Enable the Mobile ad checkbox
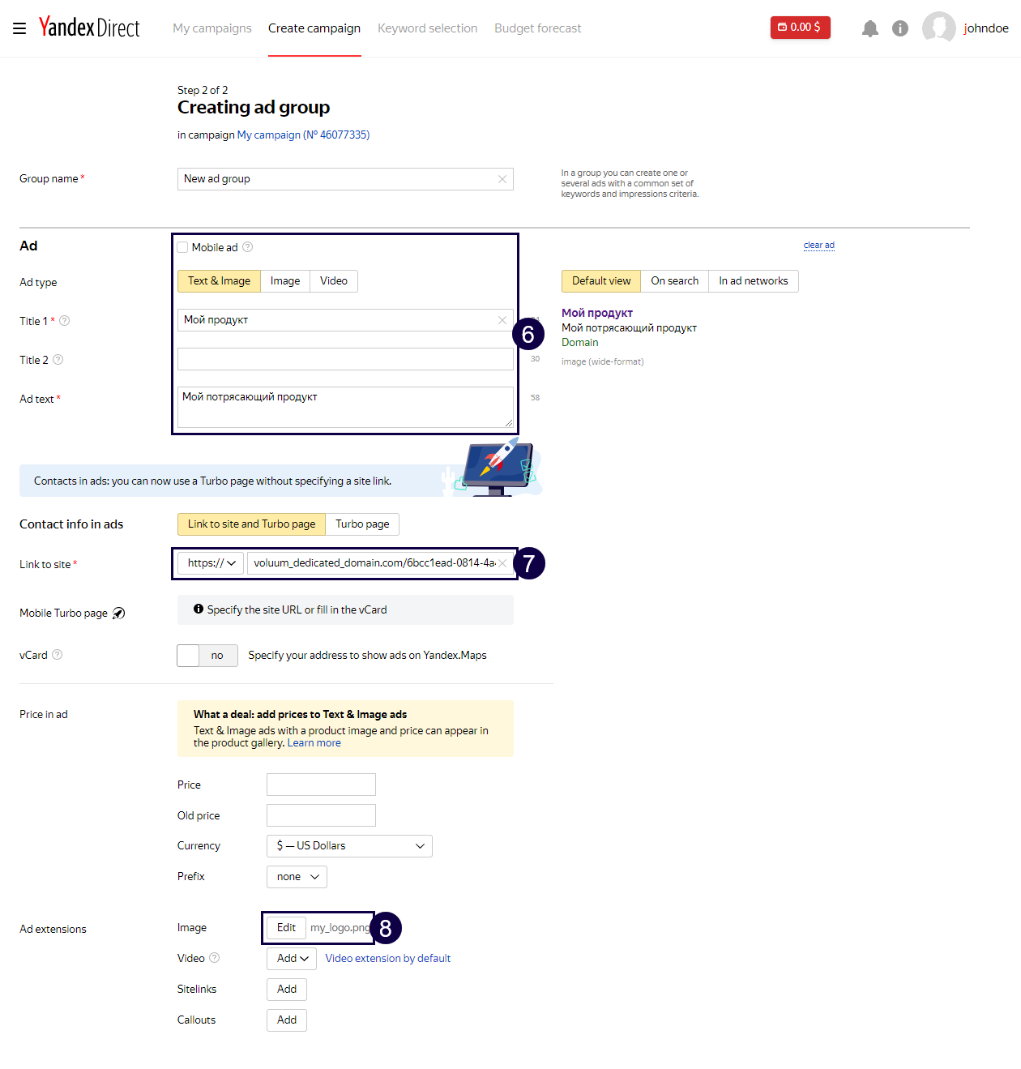 [x=182, y=246]
